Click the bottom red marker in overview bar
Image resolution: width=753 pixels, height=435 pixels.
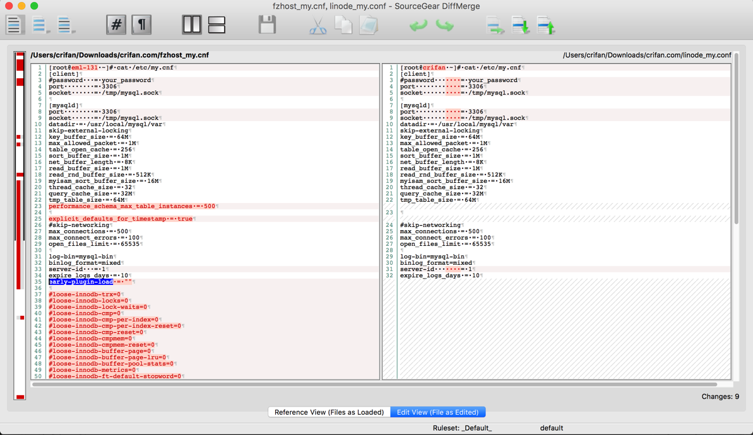[x=20, y=397]
